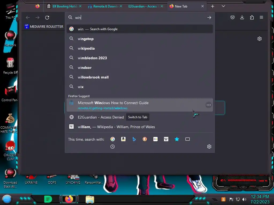Search this time with Bing
This screenshot has width=274, height=205.
coord(134,139)
